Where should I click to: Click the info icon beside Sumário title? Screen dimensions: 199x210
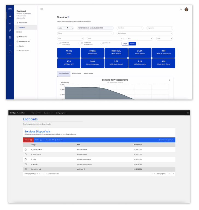click(x=68, y=17)
